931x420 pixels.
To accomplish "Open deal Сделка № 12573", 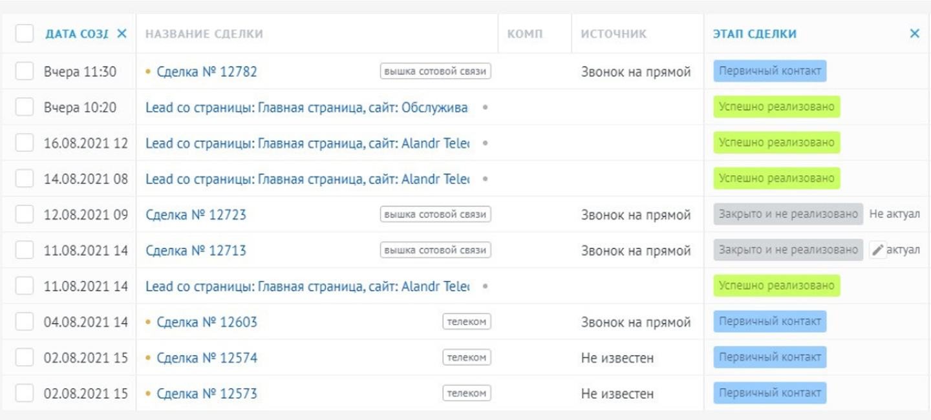I will [x=207, y=393].
